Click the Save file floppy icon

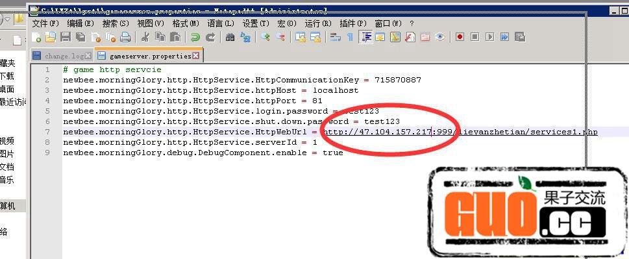click(66, 37)
